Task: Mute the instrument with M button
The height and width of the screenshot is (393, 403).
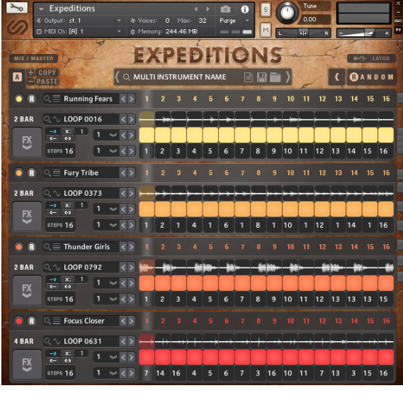Action: coord(266,30)
